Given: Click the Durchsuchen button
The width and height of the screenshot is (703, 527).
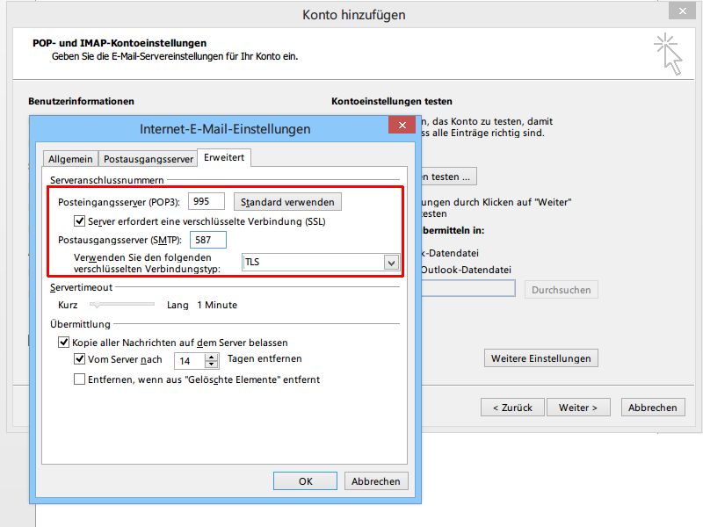Looking at the screenshot, I should (561, 290).
